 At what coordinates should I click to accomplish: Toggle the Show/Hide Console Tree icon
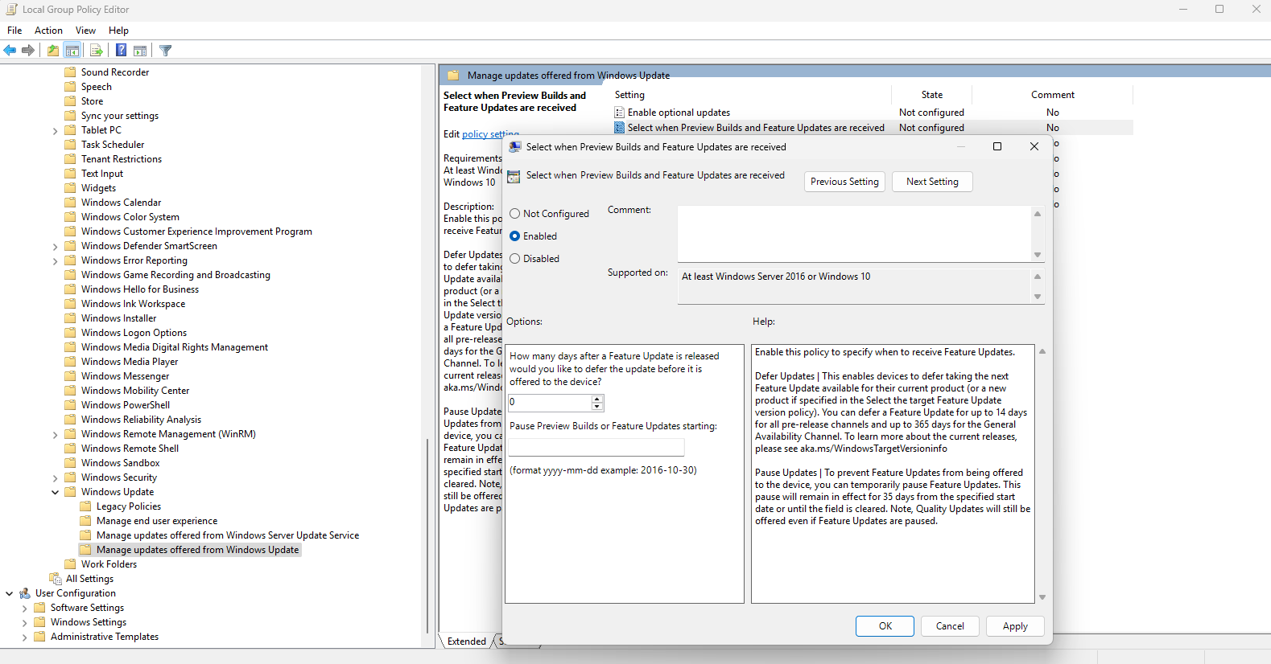tap(72, 51)
